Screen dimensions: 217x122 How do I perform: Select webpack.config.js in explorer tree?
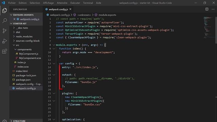[x=26, y=88]
